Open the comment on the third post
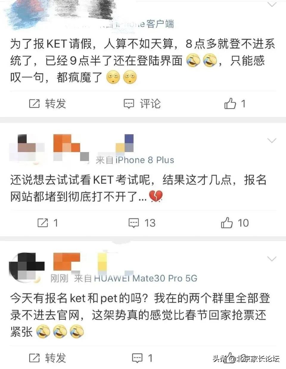Viewport: 286px width, 369px height. [x=142, y=358]
